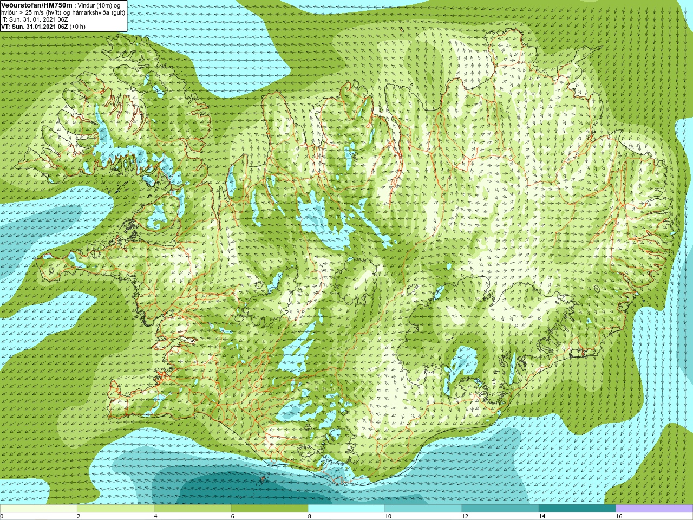Click the legend scale label '10'
Image resolution: width=693 pixels, height=520 pixels.
click(388, 517)
